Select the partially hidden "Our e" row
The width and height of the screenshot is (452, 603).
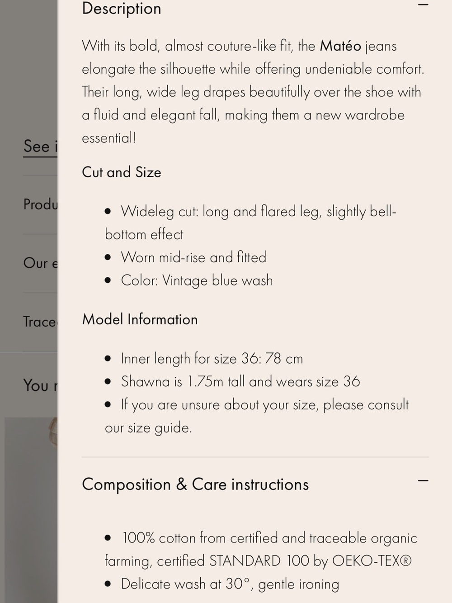(x=40, y=263)
